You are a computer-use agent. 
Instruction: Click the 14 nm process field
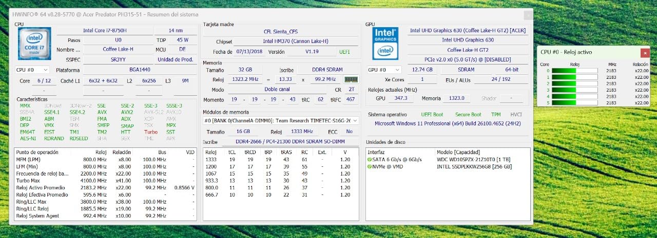[x=175, y=30]
